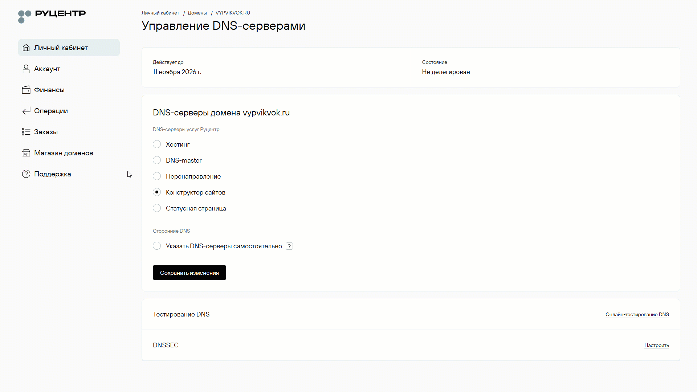Open Домены from the breadcrumb
Screen dimensions: 697x392
click(x=197, y=13)
